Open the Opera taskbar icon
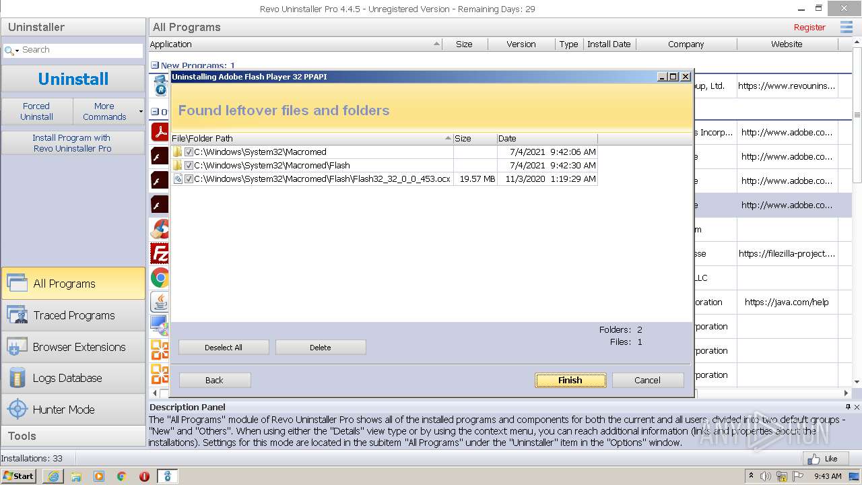Screen dimensions: 862x485 pyautogui.click(x=144, y=476)
